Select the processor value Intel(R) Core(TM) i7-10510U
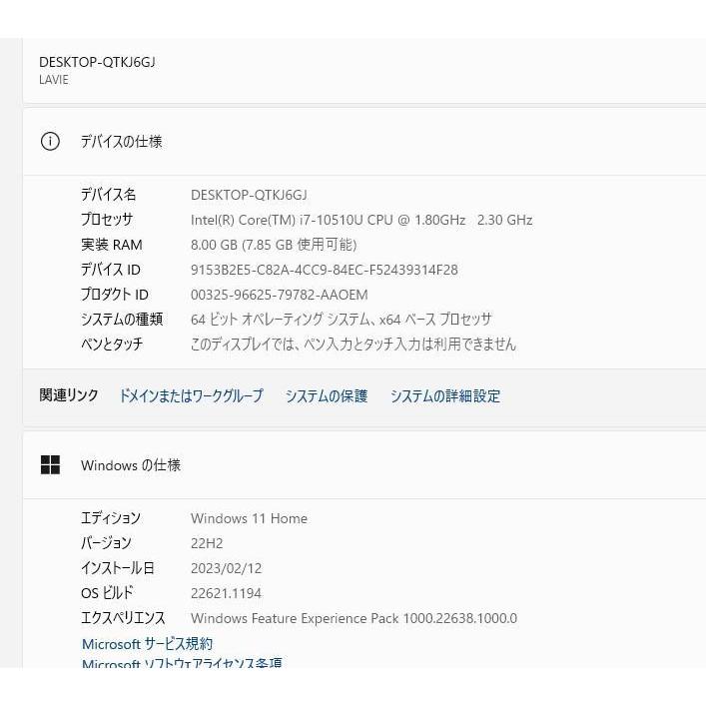The width and height of the screenshot is (706, 706). 361,220
